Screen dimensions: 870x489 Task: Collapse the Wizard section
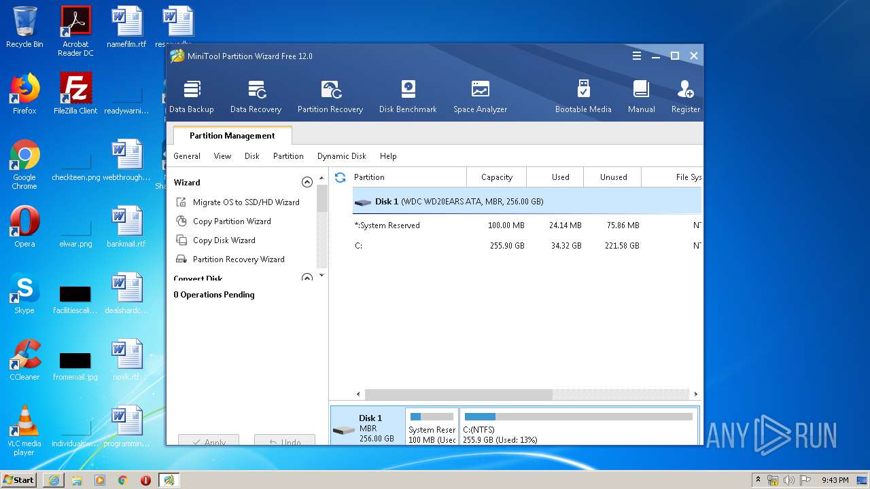(x=307, y=182)
